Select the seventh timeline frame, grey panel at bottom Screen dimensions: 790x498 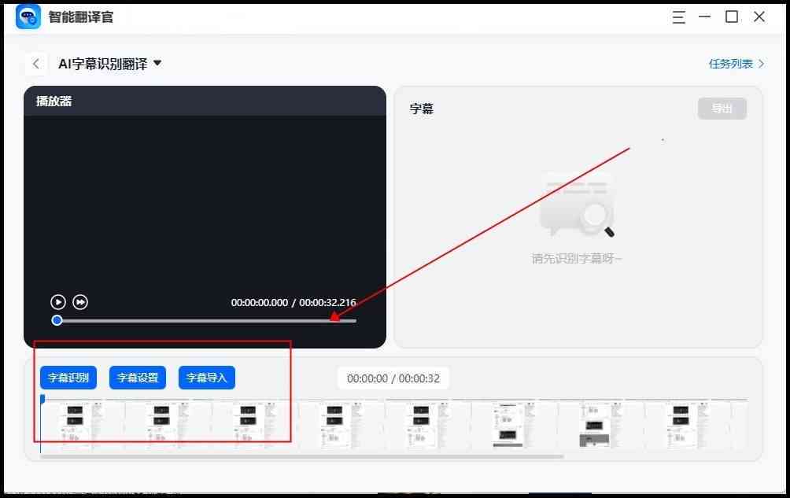(602, 426)
